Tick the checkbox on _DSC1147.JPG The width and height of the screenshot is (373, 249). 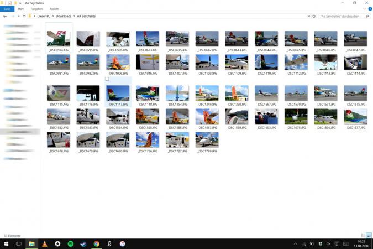pyautogui.click(x=107, y=79)
